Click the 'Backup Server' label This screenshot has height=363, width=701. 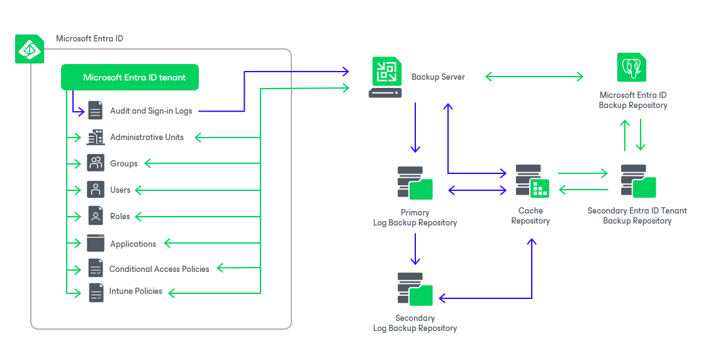click(x=438, y=77)
